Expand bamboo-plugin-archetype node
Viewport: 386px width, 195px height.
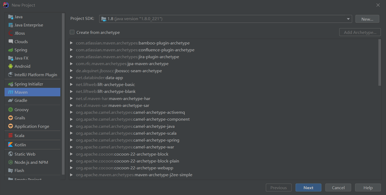pos(71,43)
